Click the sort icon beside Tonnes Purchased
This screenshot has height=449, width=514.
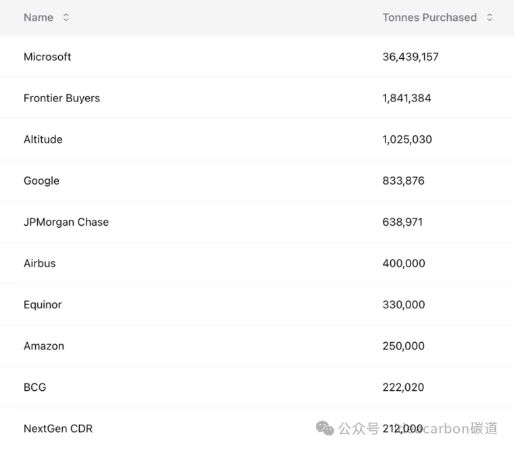tap(490, 18)
